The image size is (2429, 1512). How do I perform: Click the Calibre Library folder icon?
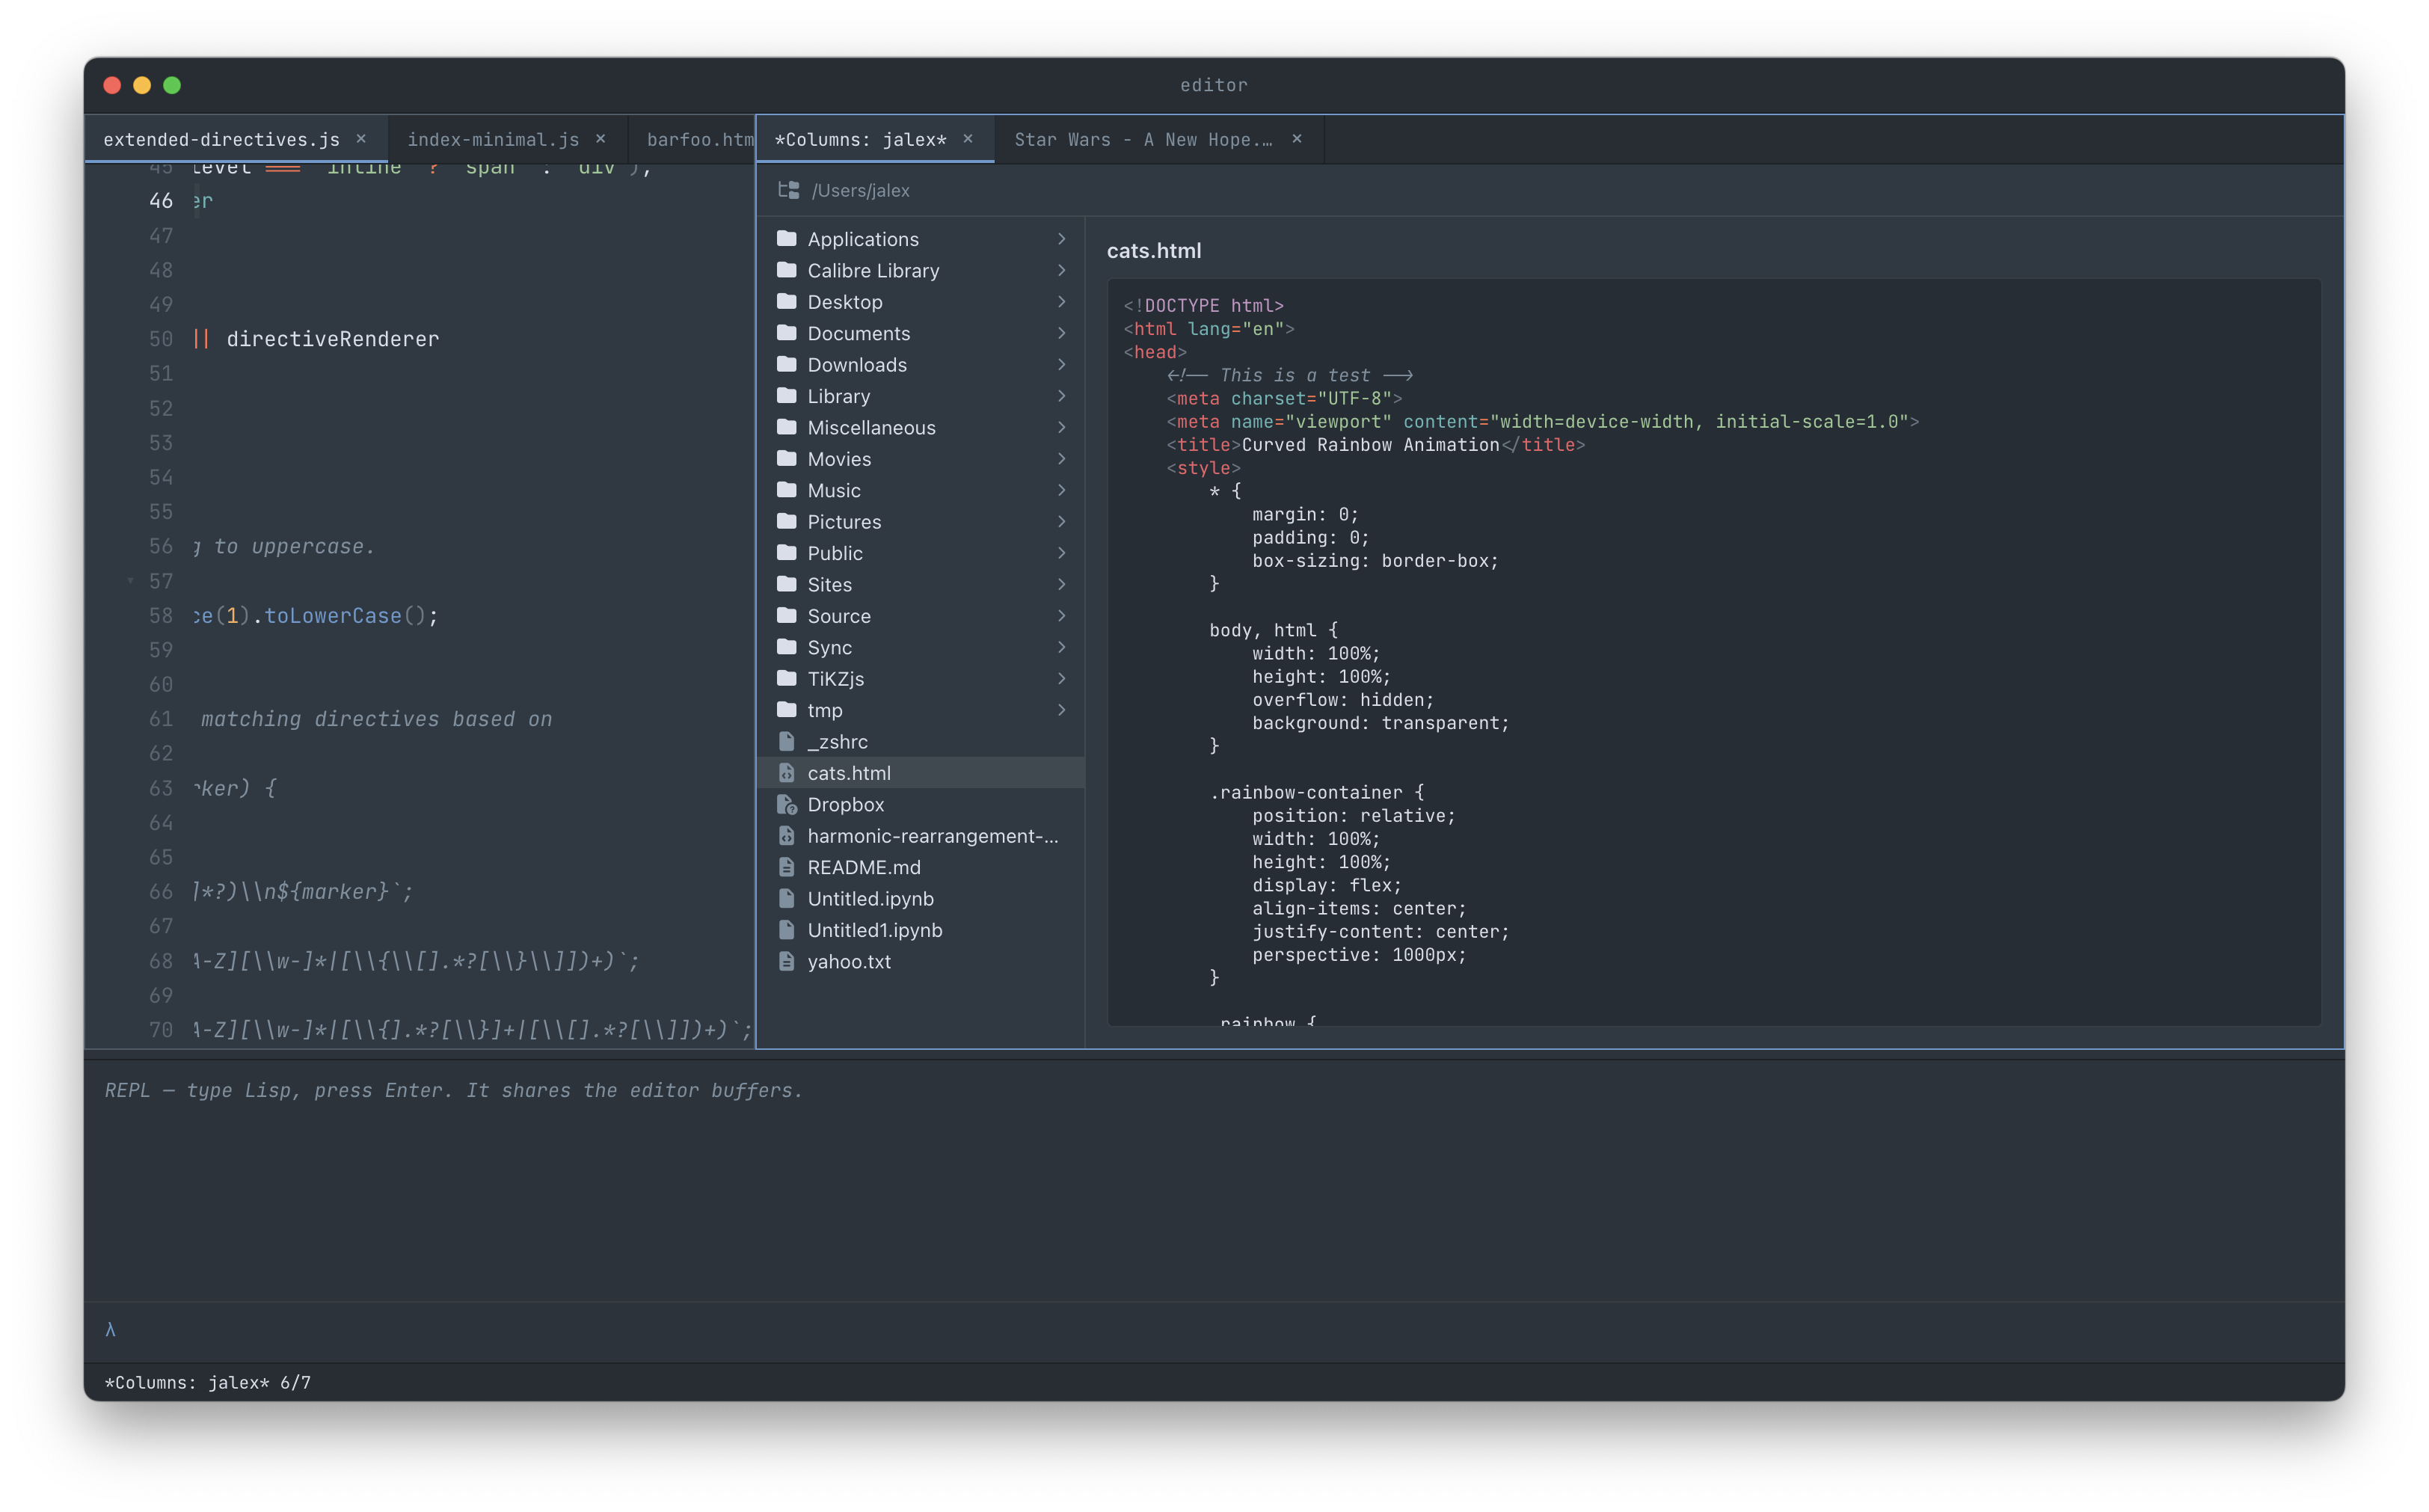(787, 270)
